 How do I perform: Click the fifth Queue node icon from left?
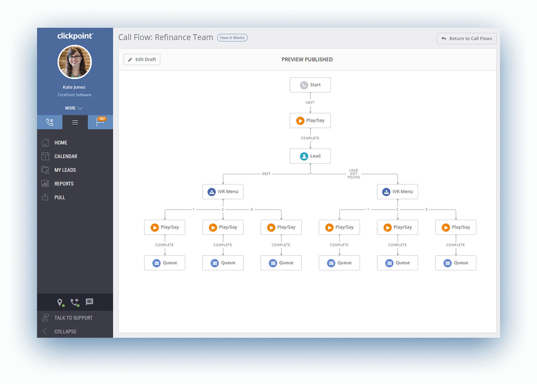tap(389, 263)
